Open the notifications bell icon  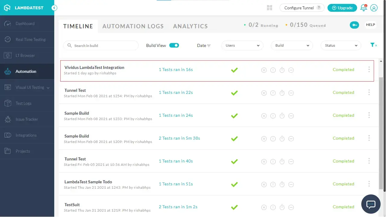pyautogui.click(x=364, y=8)
